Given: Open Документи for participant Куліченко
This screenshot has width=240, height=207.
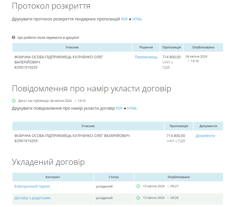Looking at the screenshot, I should (x=205, y=136).
